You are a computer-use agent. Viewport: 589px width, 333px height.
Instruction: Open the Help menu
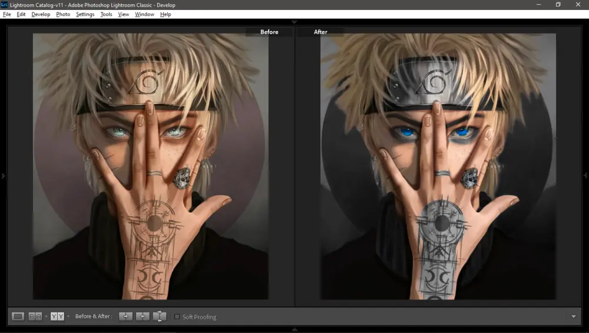click(x=166, y=14)
